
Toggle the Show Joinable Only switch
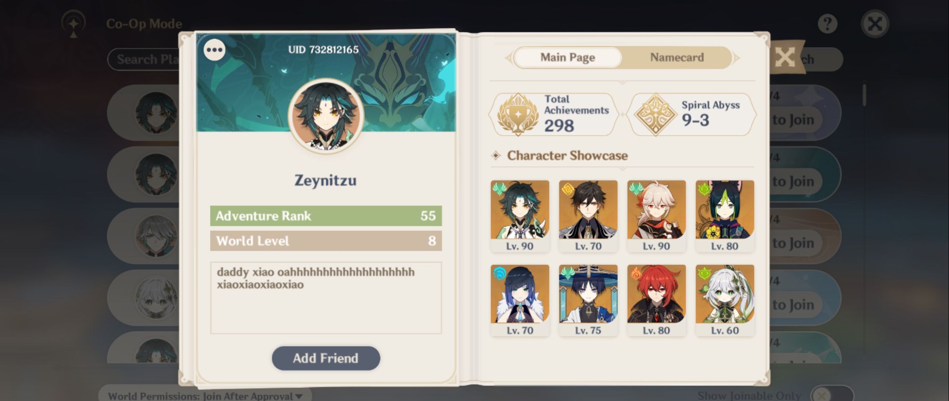pyautogui.click(x=832, y=395)
